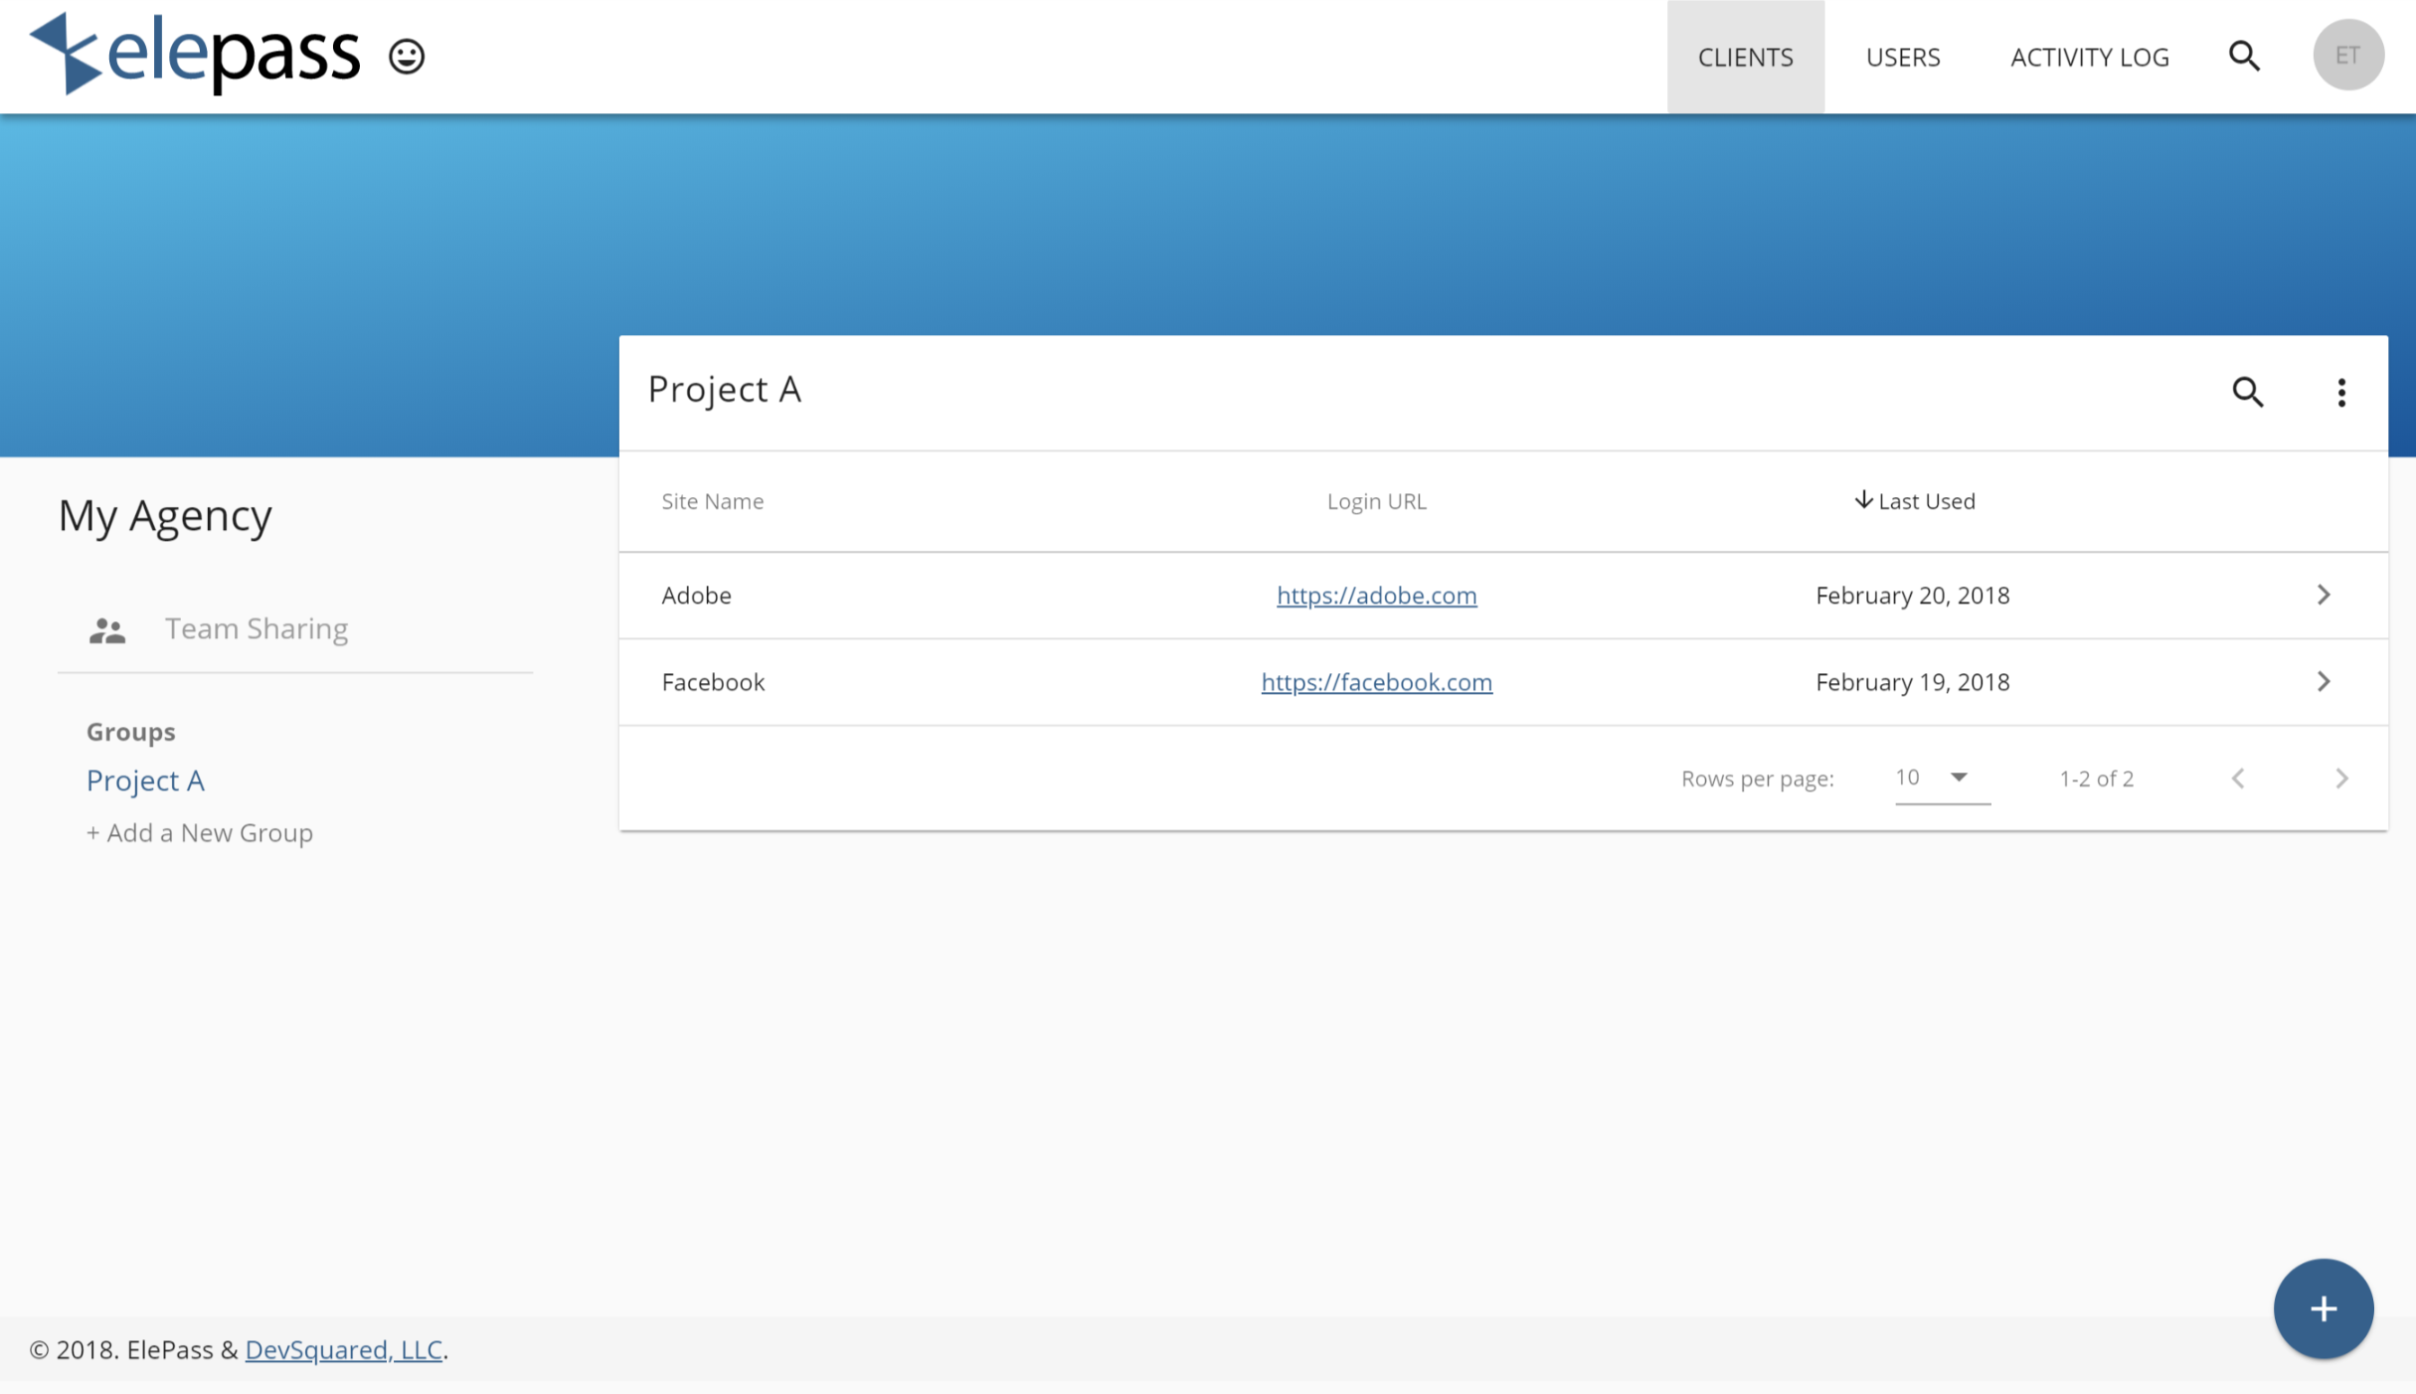Search within the Project A panel
Viewport: 2416px width, 1394px height.
(x=2248, y=392)
